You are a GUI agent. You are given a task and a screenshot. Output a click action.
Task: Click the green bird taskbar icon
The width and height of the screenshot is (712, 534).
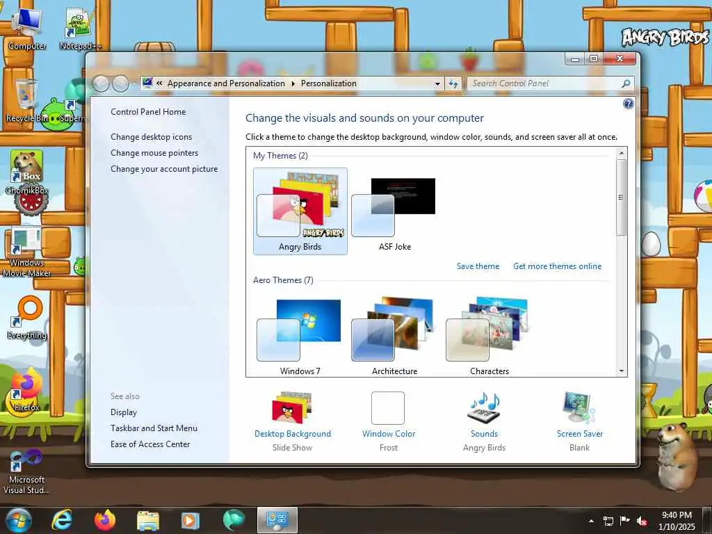234,520
